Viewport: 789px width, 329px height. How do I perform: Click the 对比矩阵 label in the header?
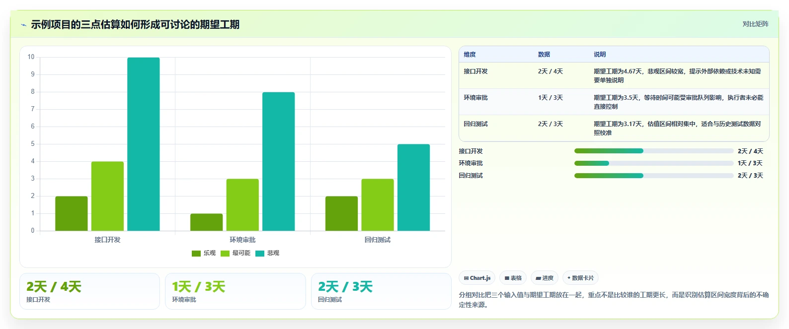tap(755, 24)
